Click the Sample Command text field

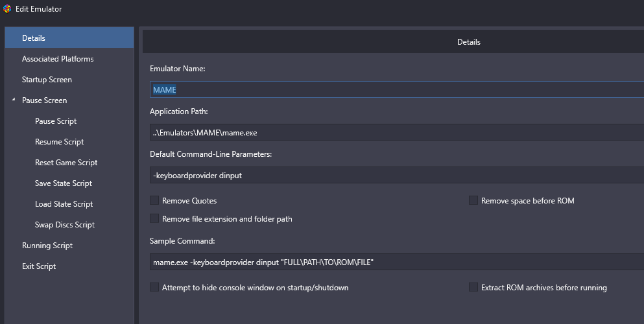pos(397,262)
